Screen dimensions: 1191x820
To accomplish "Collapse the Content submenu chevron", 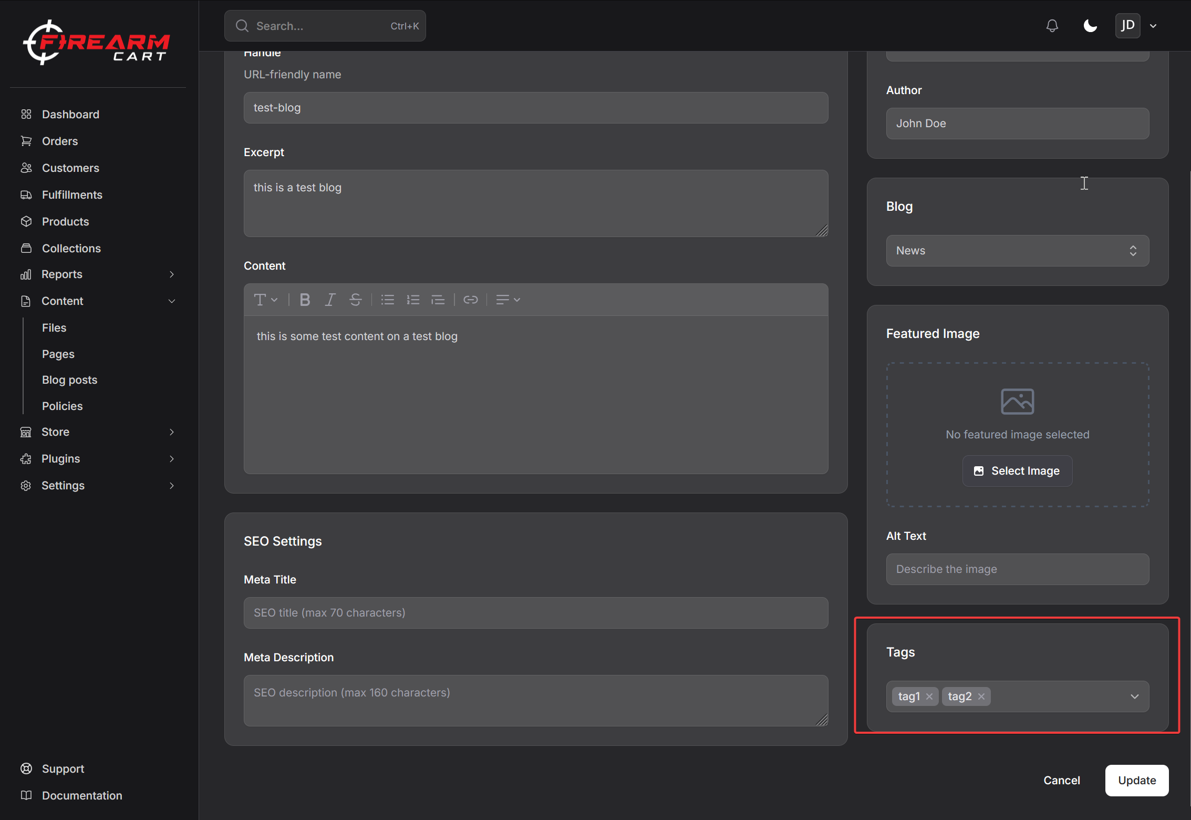I will [x=171, y=301].
